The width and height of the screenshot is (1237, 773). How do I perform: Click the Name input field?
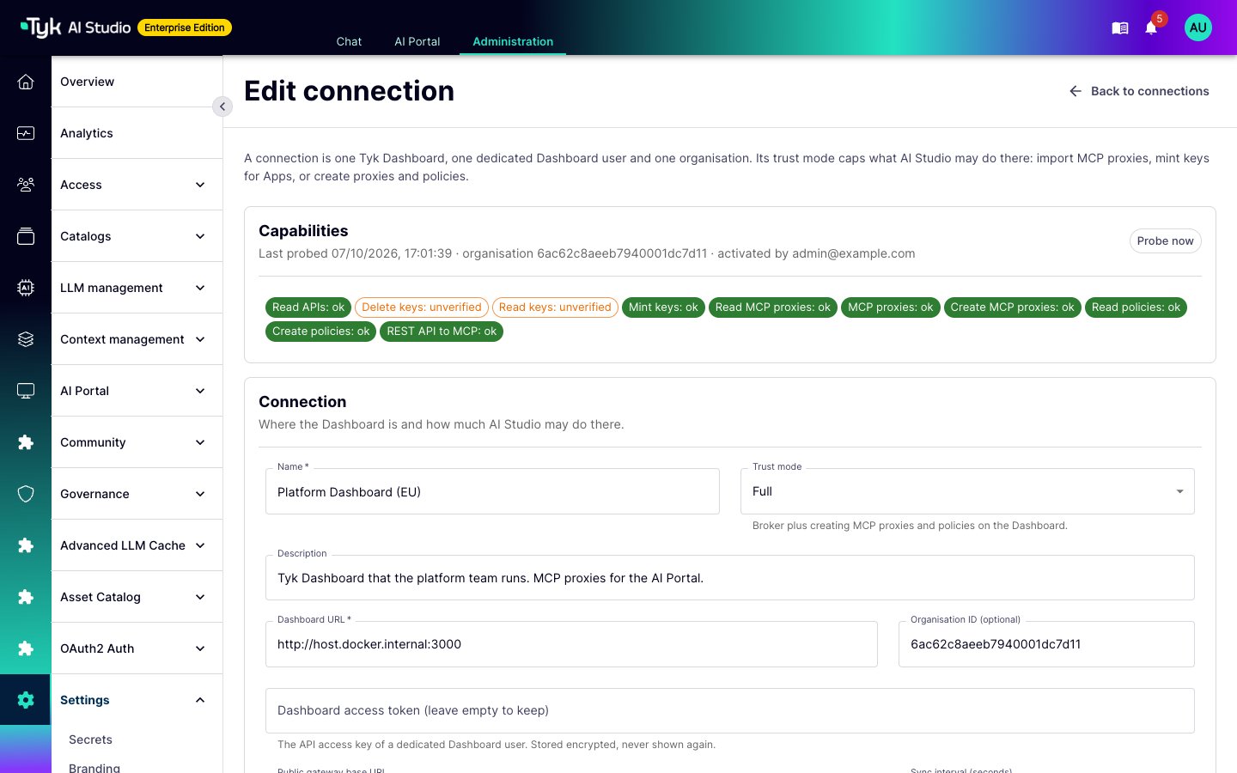492,491
